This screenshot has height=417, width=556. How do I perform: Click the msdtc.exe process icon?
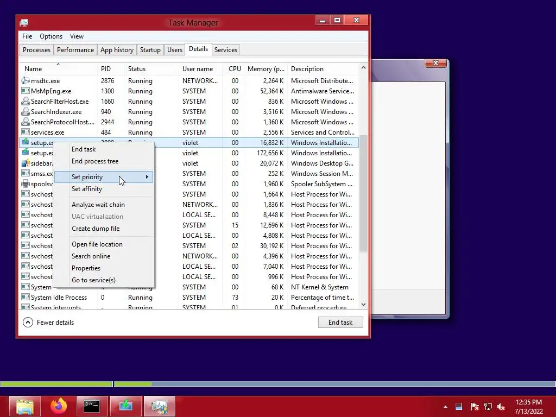pyautogui.click(x=25, y=80)
